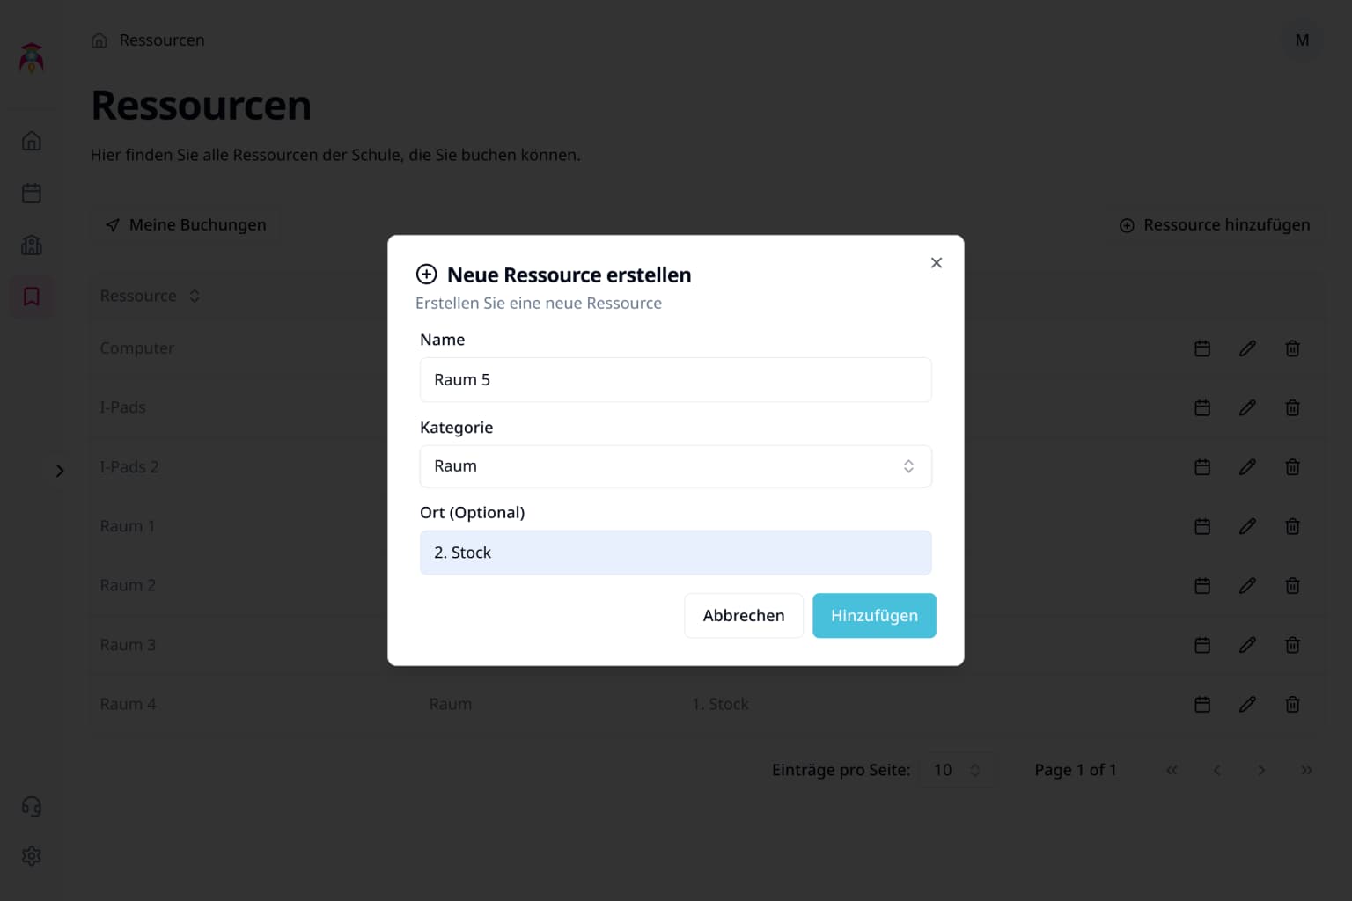Open the user avatar menu M

(1302, 40)
